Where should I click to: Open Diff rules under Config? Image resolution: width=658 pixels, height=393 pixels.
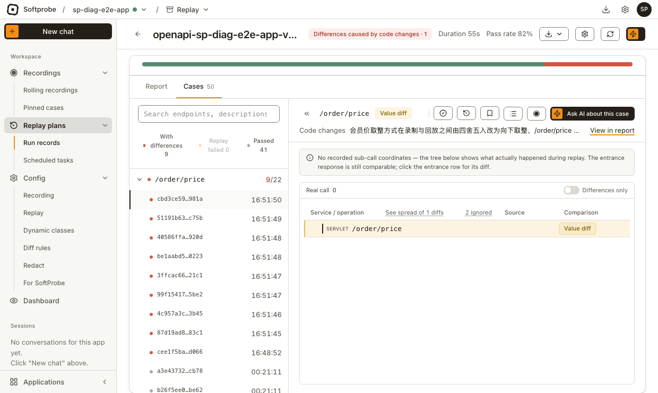click(x=37, y=248)
